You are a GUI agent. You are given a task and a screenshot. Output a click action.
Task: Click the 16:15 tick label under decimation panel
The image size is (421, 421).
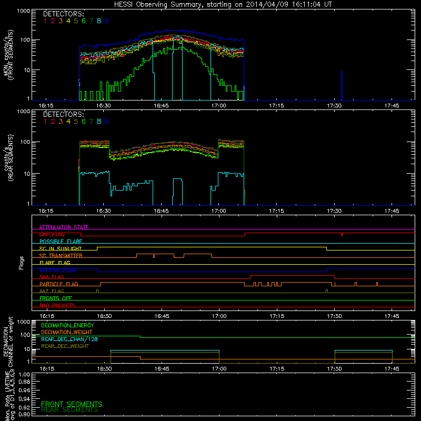[47, 369]
